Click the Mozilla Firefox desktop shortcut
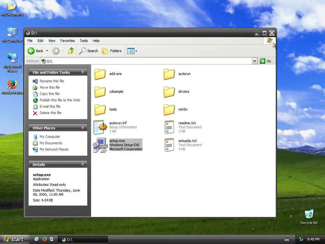The width and height of the screenshot is (325, 244). 12,87
